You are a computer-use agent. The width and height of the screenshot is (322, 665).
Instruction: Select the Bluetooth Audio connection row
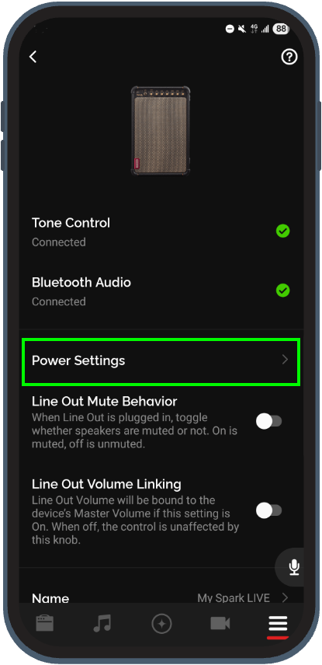(x=161, y=291)
